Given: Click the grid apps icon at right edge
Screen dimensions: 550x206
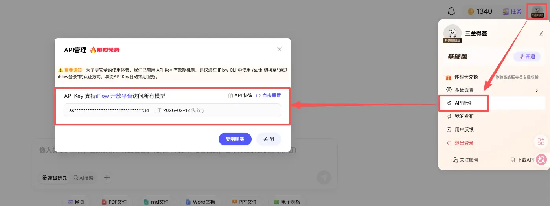Looking at the screenshot, I should pyautogui.click(x=541, y=142).
